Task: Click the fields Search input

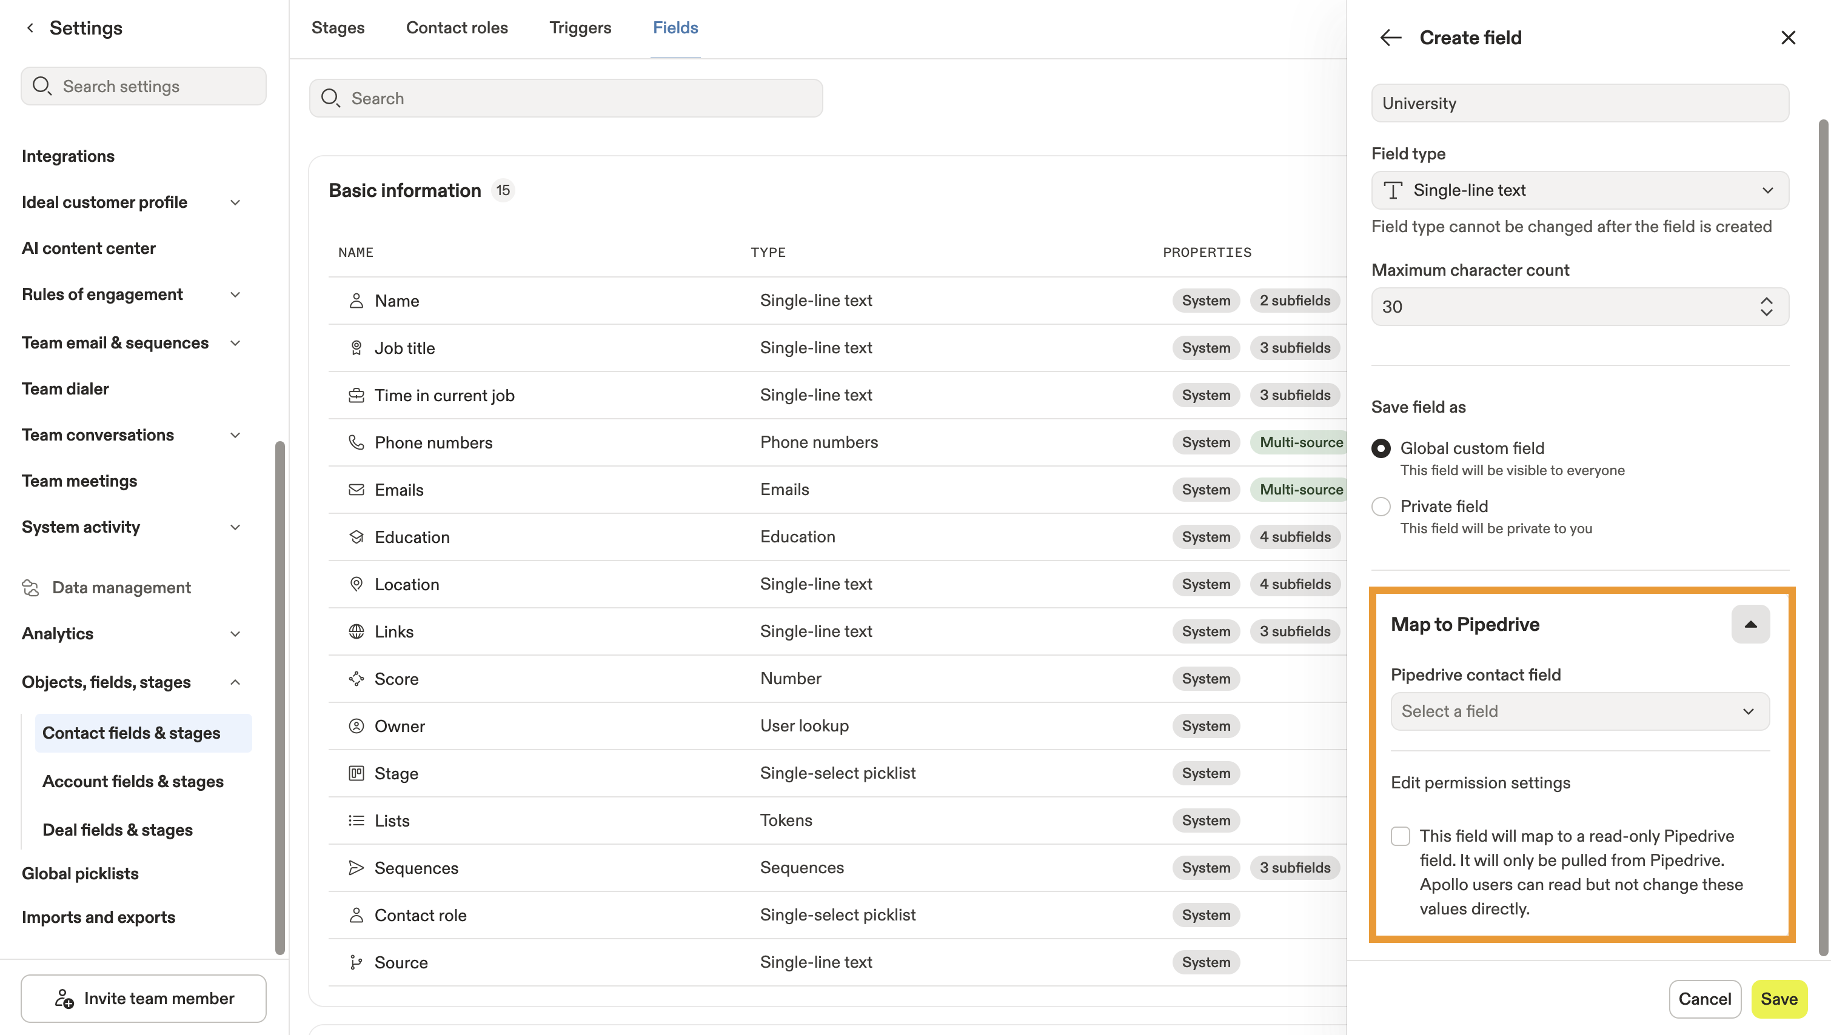Action: click(566, 98)
